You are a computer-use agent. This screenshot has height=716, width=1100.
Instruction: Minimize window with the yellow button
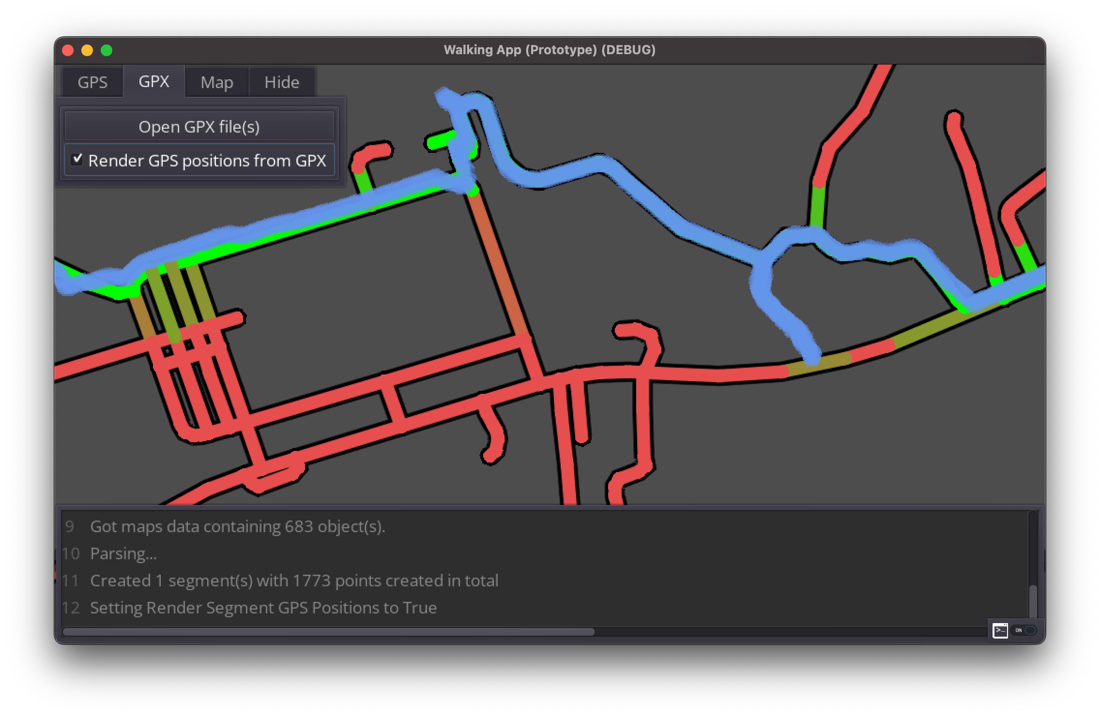[x=87, y=50]
